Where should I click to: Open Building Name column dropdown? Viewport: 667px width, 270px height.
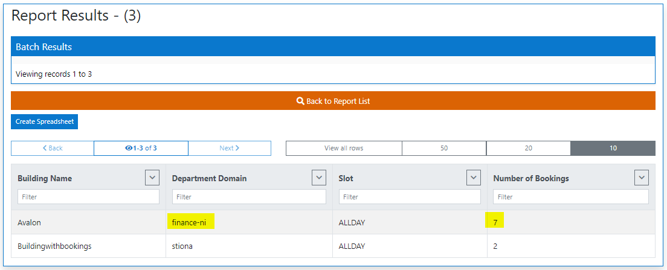[152, 178]
